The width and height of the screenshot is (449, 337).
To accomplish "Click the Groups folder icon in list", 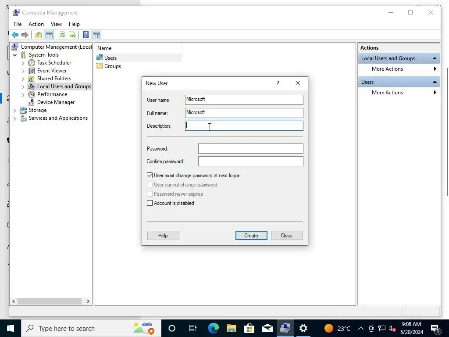I will 100,66.
